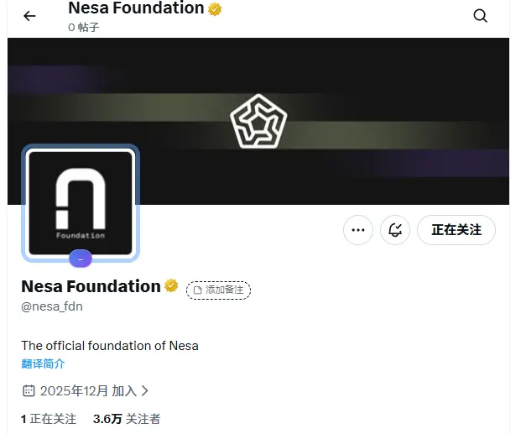The height and width of the screenshot is (434, 521).
Task: Open the Nesa Foundation profile picture
Action: (x=81, y=203)
